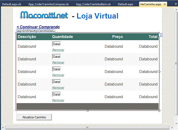Open the GridView smart tag arrow
178x130 pixels.
pyautogui.click(x=161, y=35)
